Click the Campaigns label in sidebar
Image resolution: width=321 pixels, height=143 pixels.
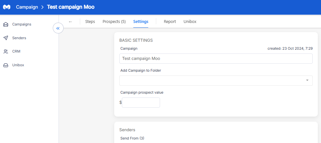22,25
